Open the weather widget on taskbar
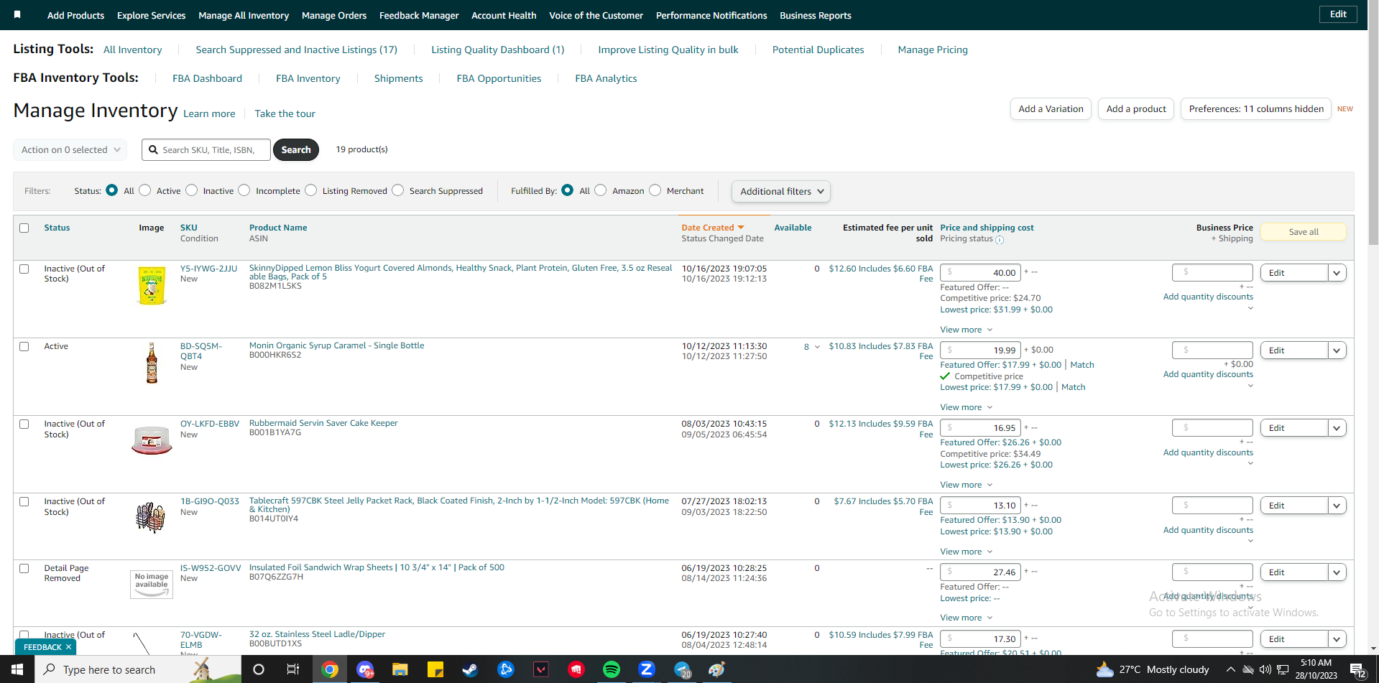 click(x=1153, y=669)
